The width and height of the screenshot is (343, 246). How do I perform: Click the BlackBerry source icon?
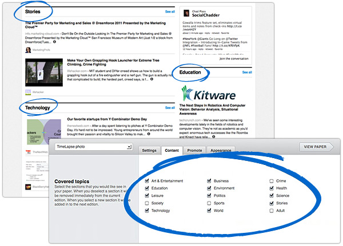(28, 187)
